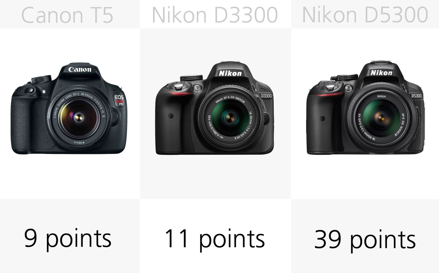Click the Nikon D5300 lens center

pos(381,117)
